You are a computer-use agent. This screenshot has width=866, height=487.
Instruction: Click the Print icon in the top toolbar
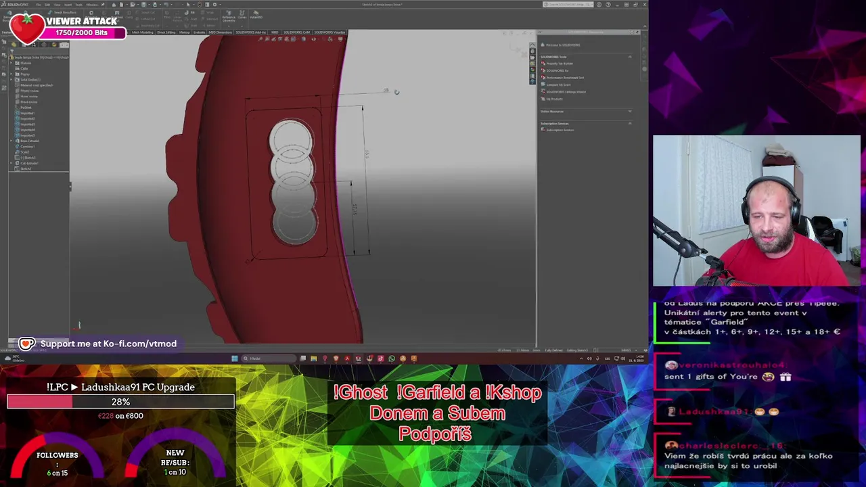155,5
